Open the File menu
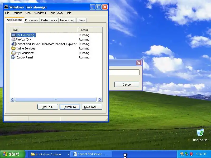This screenshot has height=158, width=211. [7, 13]
